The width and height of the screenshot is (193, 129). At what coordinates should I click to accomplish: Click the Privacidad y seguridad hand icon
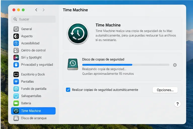pos(16,64)
